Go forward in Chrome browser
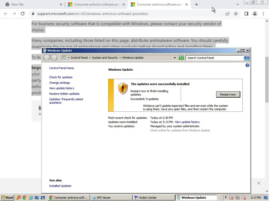 tap(14, 14)
